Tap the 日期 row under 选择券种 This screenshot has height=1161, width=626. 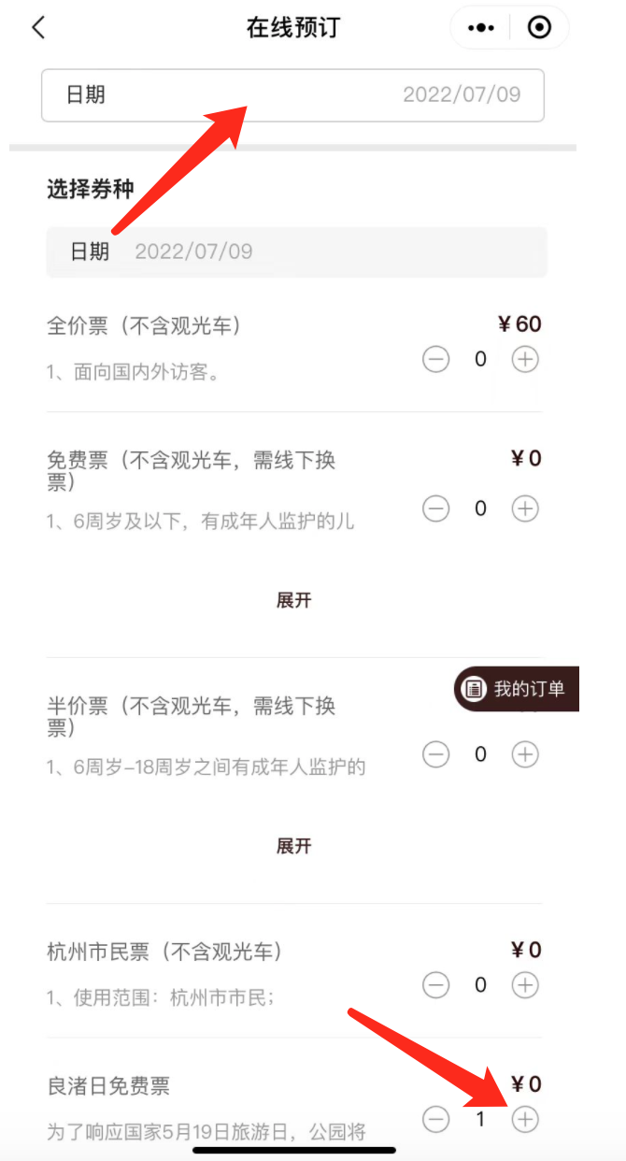tap(296, 251)
